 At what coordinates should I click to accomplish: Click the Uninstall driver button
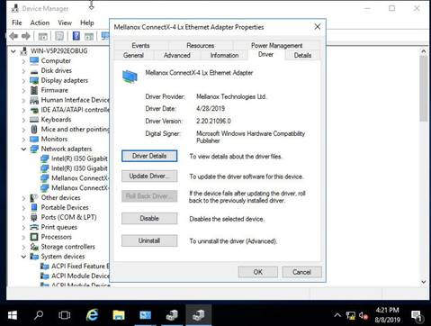[x=149, y=240]
